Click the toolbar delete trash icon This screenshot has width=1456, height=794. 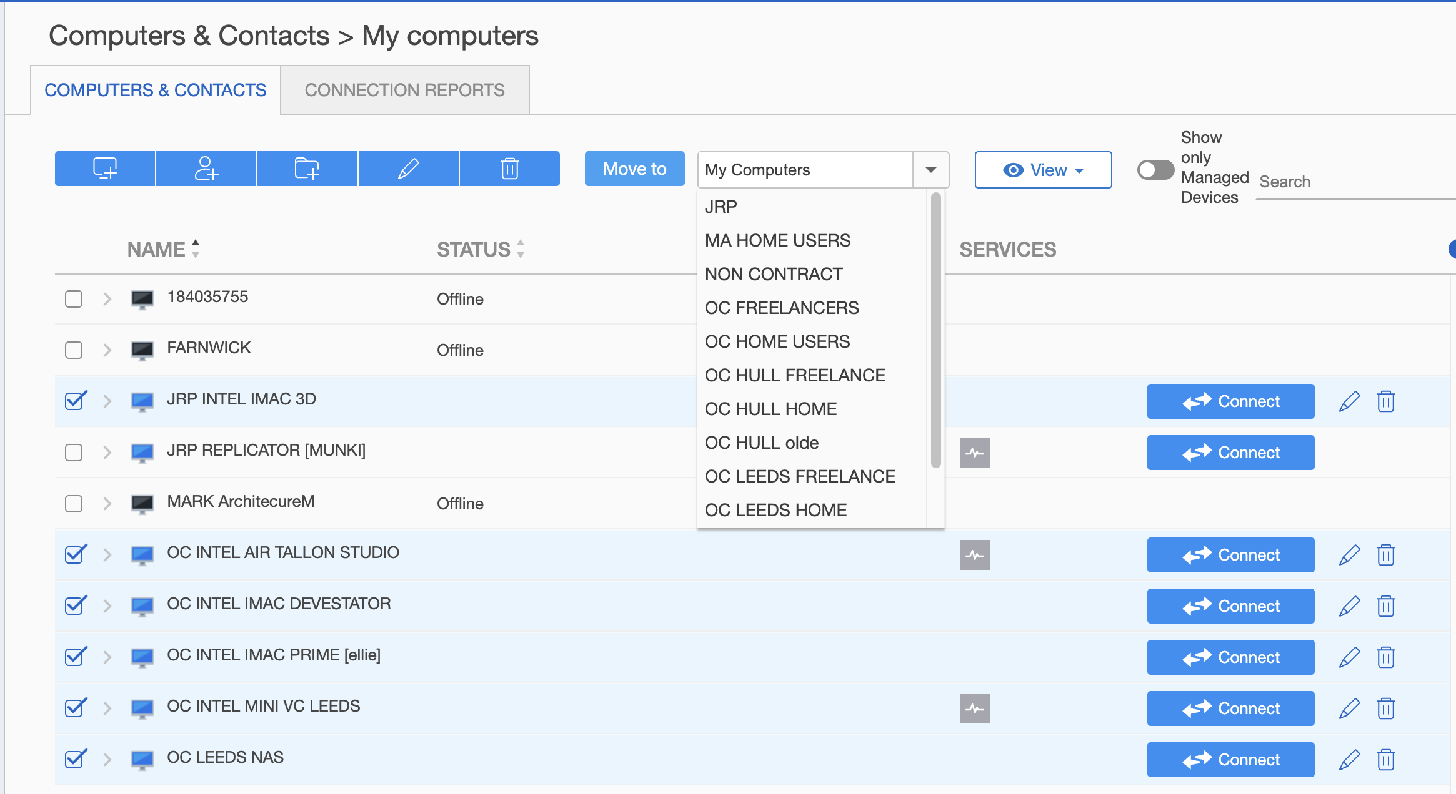click(509, 169)
